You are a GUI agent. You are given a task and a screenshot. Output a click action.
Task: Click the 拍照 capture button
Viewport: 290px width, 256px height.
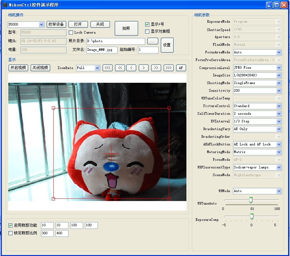[x=126, y=28]
